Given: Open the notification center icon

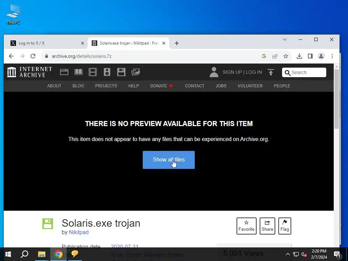Looking at the screenshot, I should (337, 255).
